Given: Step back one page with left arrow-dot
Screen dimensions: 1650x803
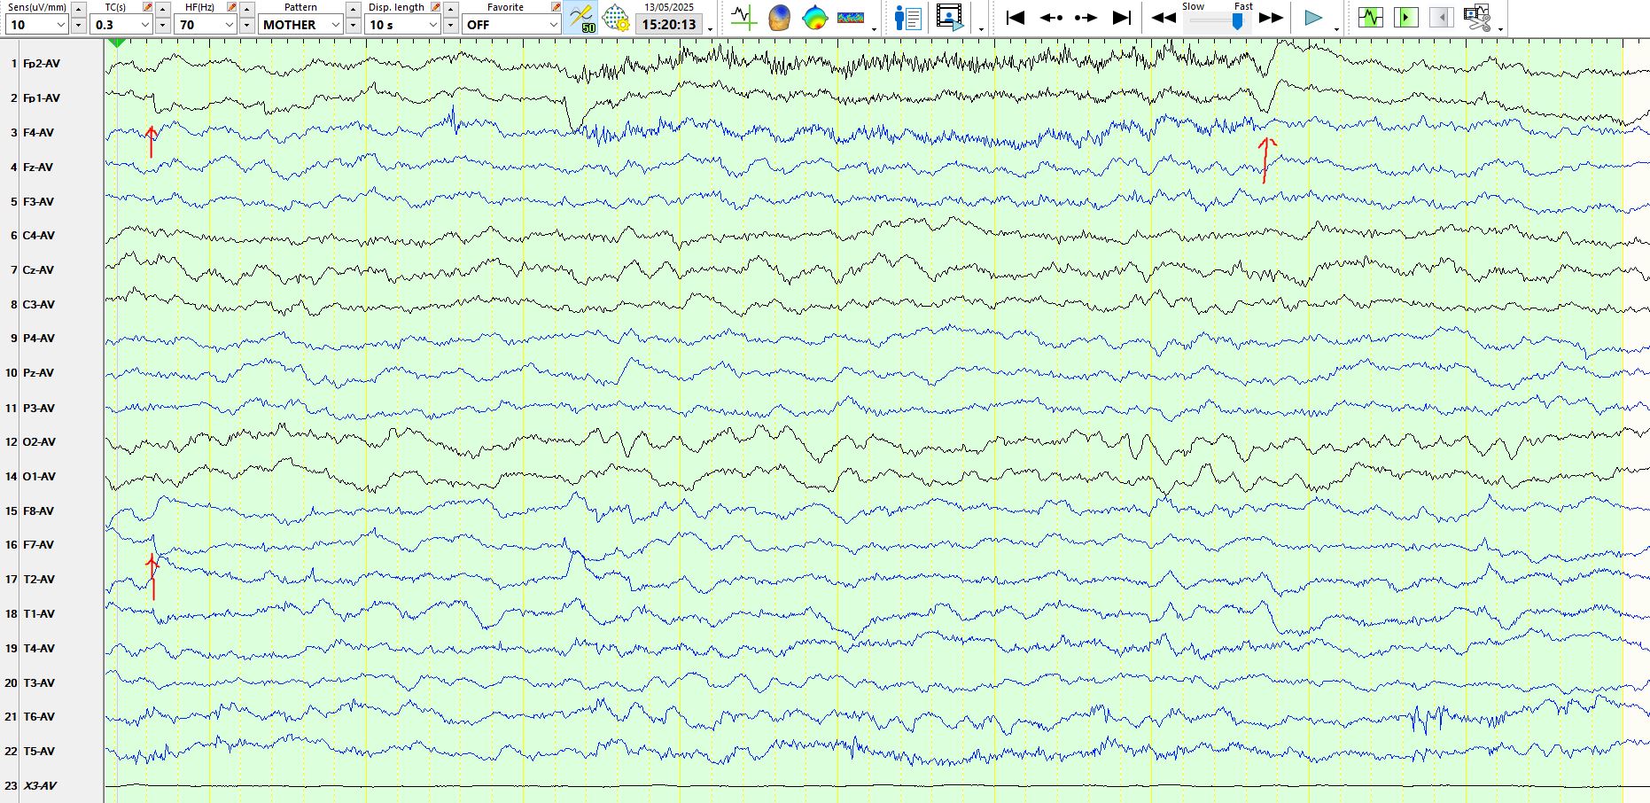Looking at the screenshot, I should pos(1051,18).
